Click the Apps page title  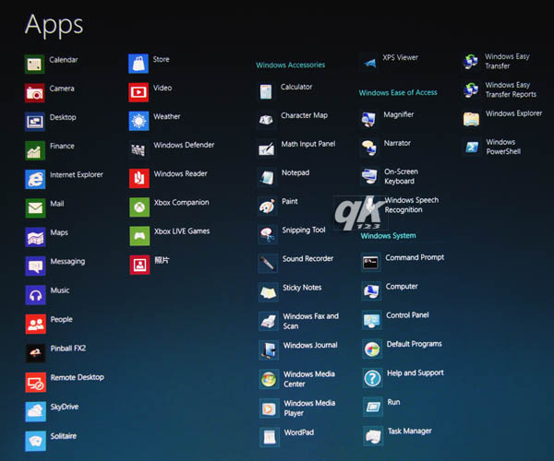(x=54, y=25)
